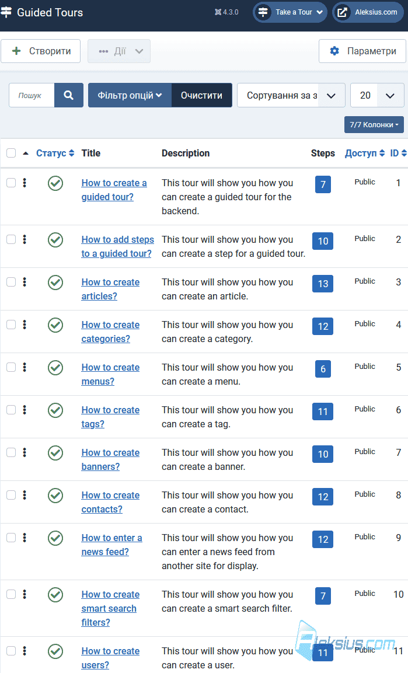
Task: Open 'How to create articles?' tour link
Action: pyautogui.click(x=110, y=290)
